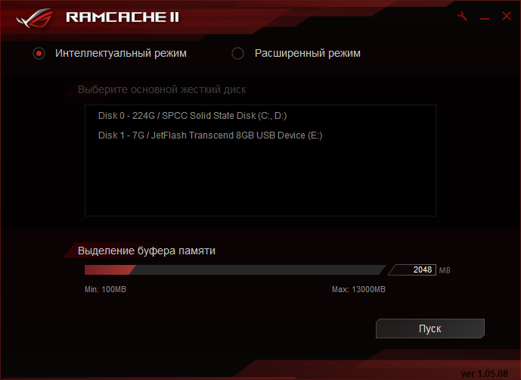Click the RAMCACHE II title text
The image size is (521, 380).
[122, 17]
